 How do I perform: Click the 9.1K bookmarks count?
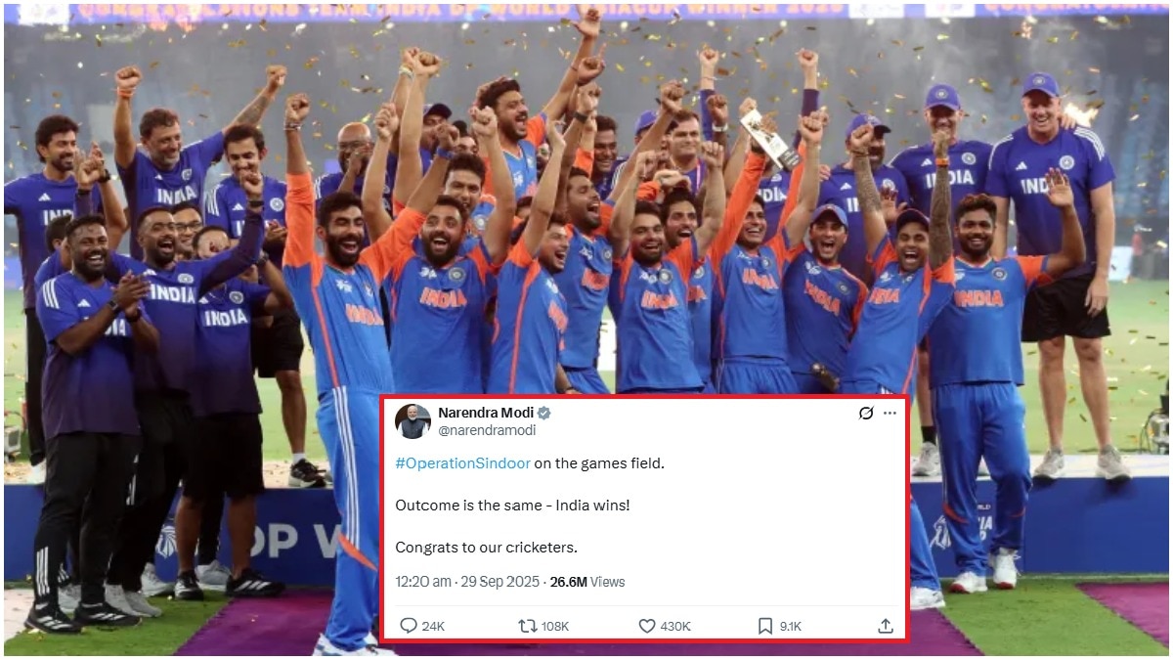[791, 626]
